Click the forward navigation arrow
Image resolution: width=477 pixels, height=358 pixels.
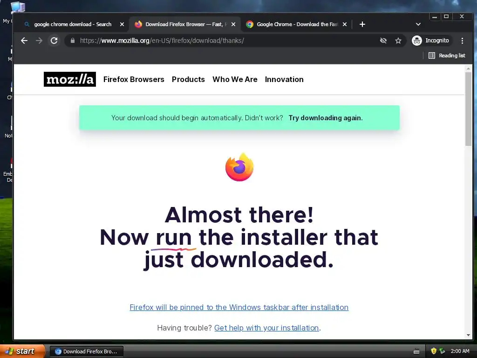tap(39, 41)
